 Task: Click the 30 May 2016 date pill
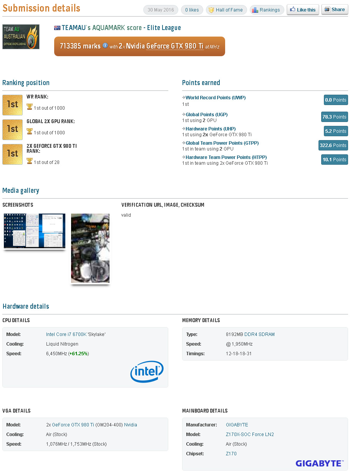click(161, 10)
